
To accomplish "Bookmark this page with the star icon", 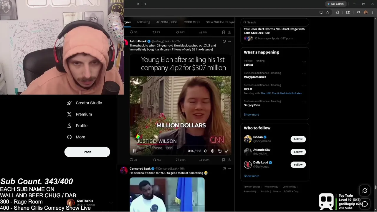I will pyautogui.click(x=328, y=12).
